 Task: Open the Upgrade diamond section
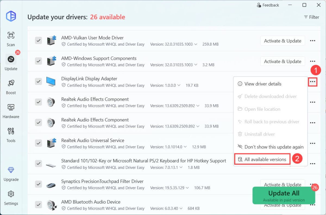pos(11,173)
